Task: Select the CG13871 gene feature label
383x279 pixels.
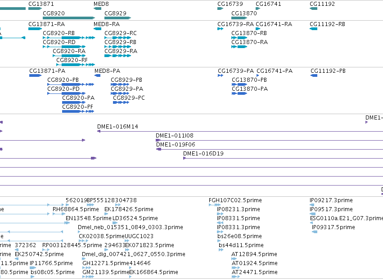Action: click(x=41, y=4)
